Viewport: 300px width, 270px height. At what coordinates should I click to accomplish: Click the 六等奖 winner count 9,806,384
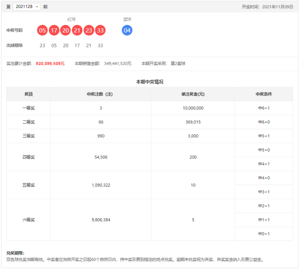point(101,220)
